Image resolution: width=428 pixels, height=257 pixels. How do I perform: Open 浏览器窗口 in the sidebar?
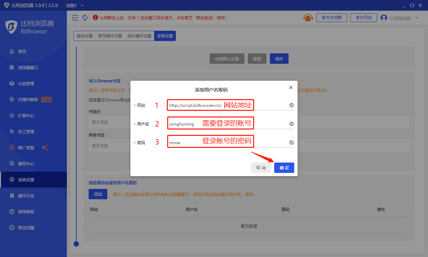click(x=28, y=67)
